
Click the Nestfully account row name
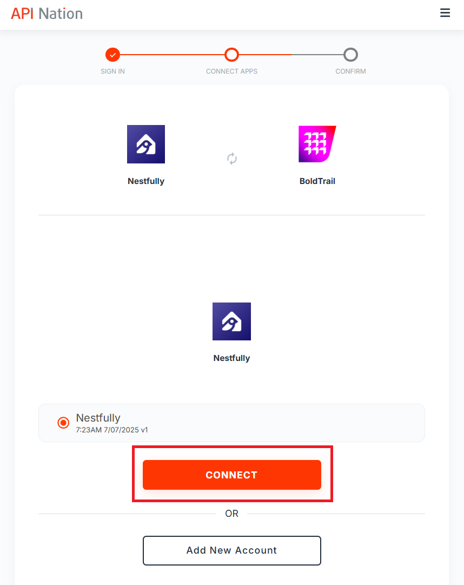pos(98,418)
